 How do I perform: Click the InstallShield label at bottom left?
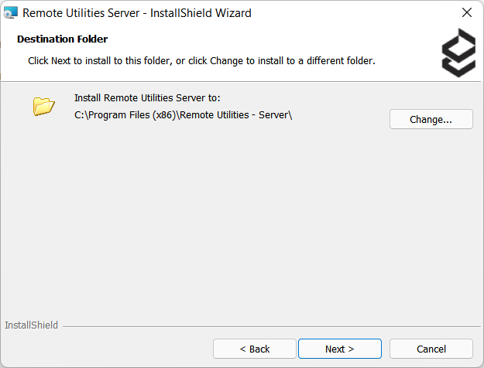[31, 325]
